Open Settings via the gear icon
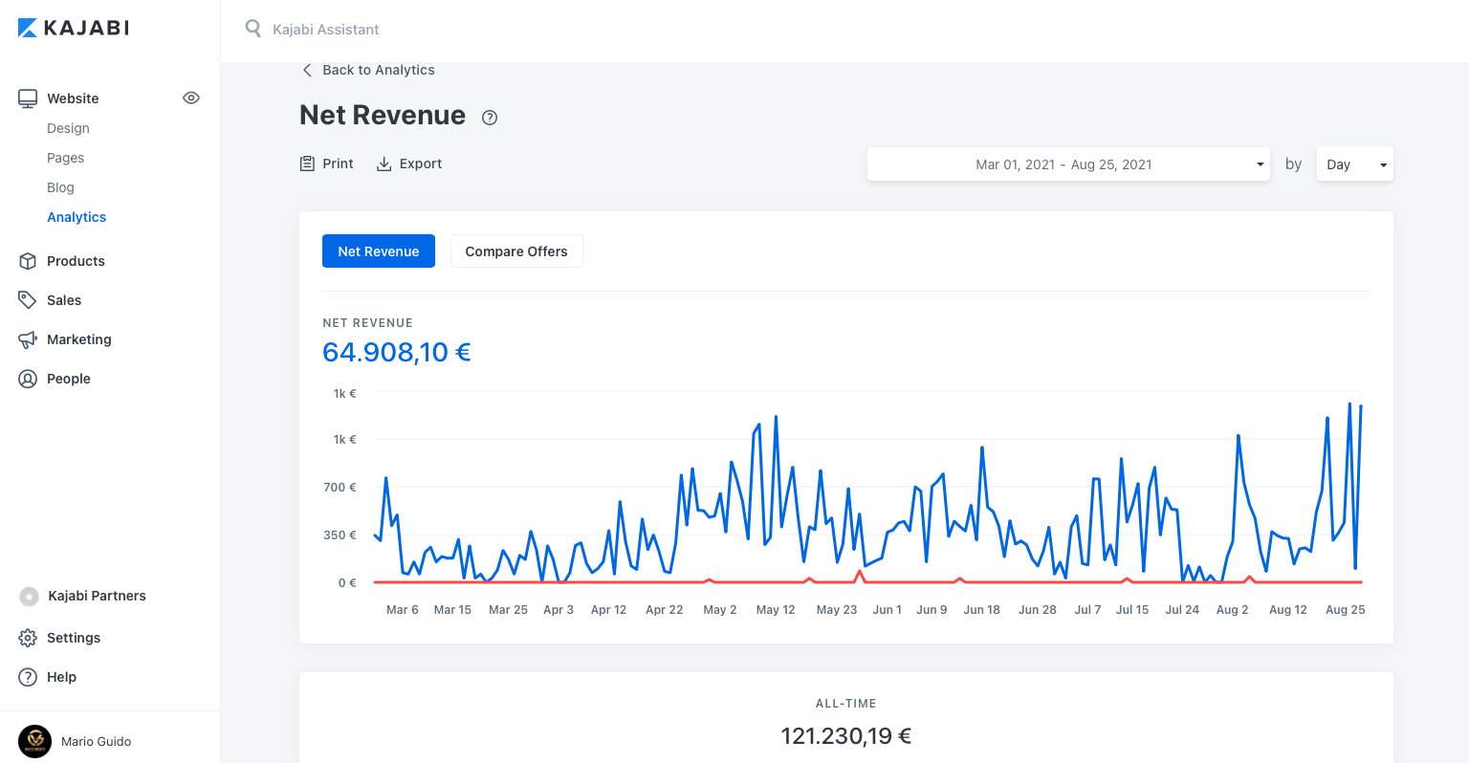Screen dimensions: 1469x763 [x=28, y=638]
